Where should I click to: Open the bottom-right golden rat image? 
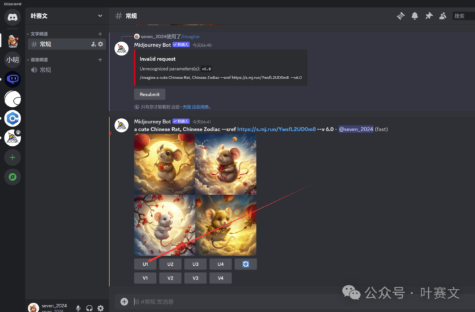(226, 226)
